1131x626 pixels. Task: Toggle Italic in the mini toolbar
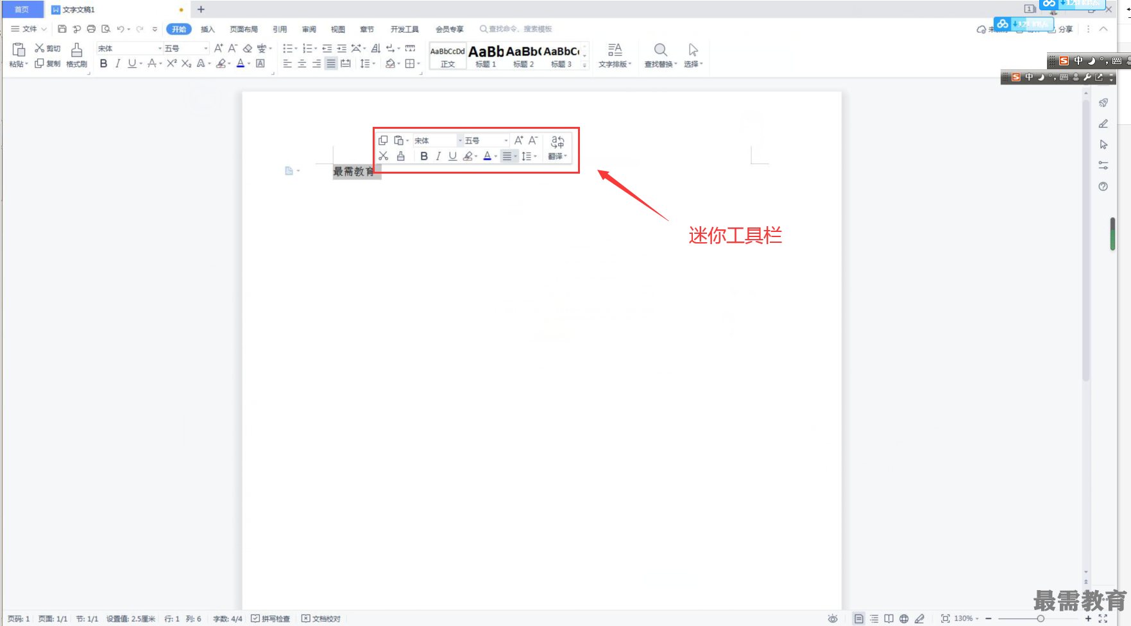tap(438, 156)
